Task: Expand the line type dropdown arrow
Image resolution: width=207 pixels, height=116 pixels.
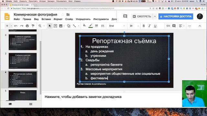Action: tap(79, 26)
